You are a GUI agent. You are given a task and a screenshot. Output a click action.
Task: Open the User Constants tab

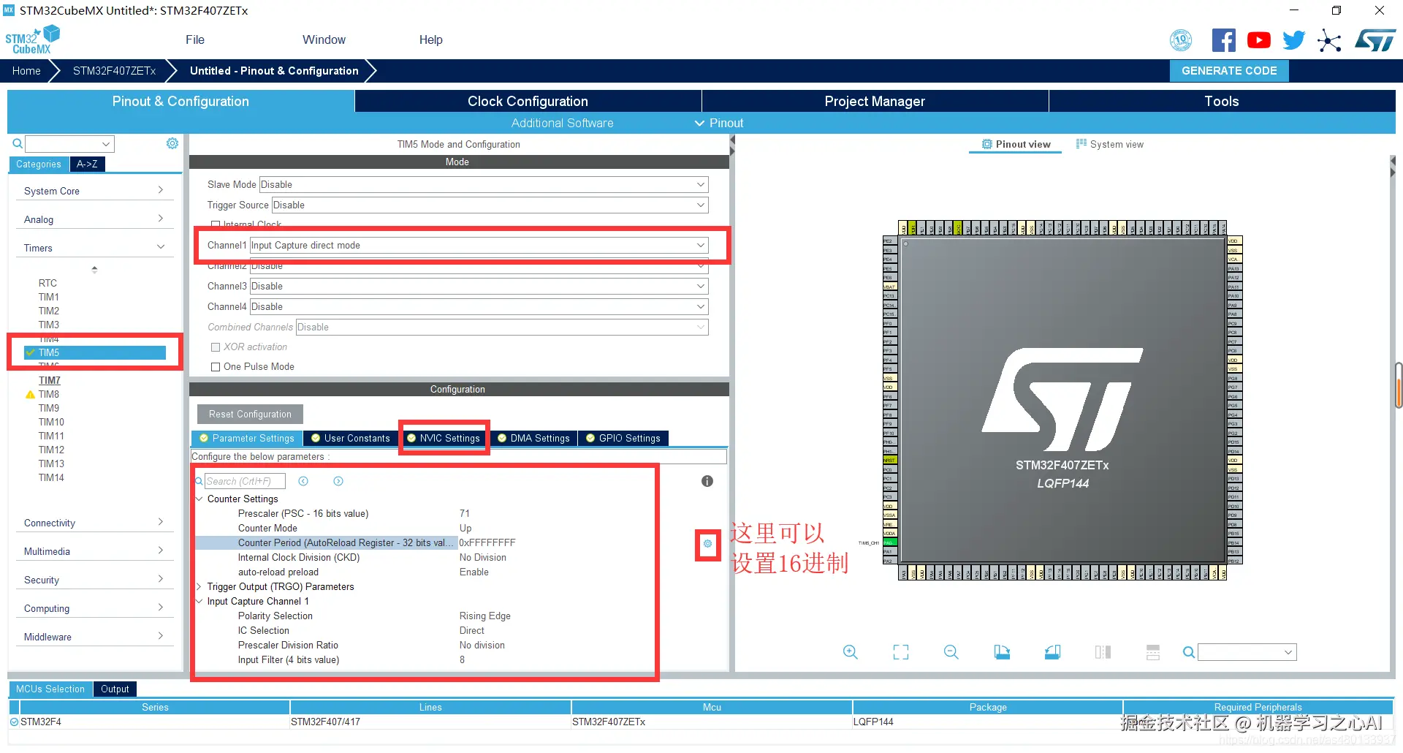(x=351, y=439)
